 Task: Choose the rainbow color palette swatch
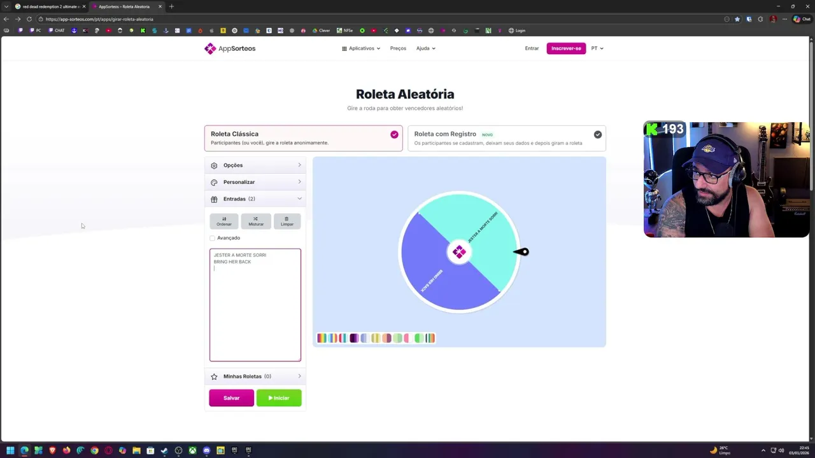(321, 338)
